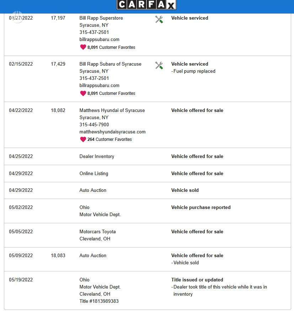This screenshot has width=294, height=311.
Task: Click 'Syracuse, NY' under Matthews Hyundai
Action: [x=94, y=117]
